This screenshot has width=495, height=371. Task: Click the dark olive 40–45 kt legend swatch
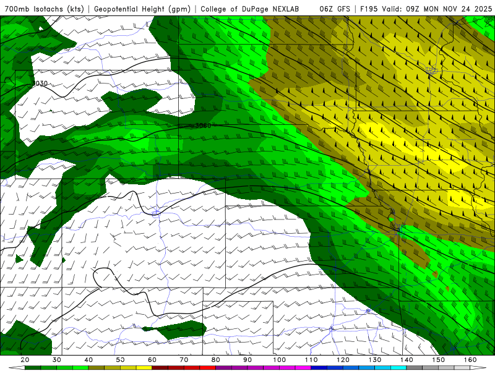97,368
